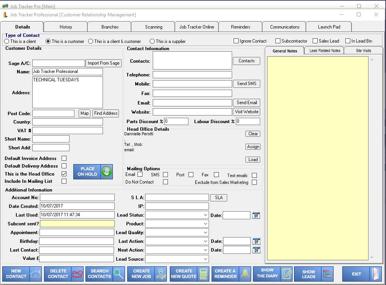
Task: Go to the Scanning tab
Action: 153,27
